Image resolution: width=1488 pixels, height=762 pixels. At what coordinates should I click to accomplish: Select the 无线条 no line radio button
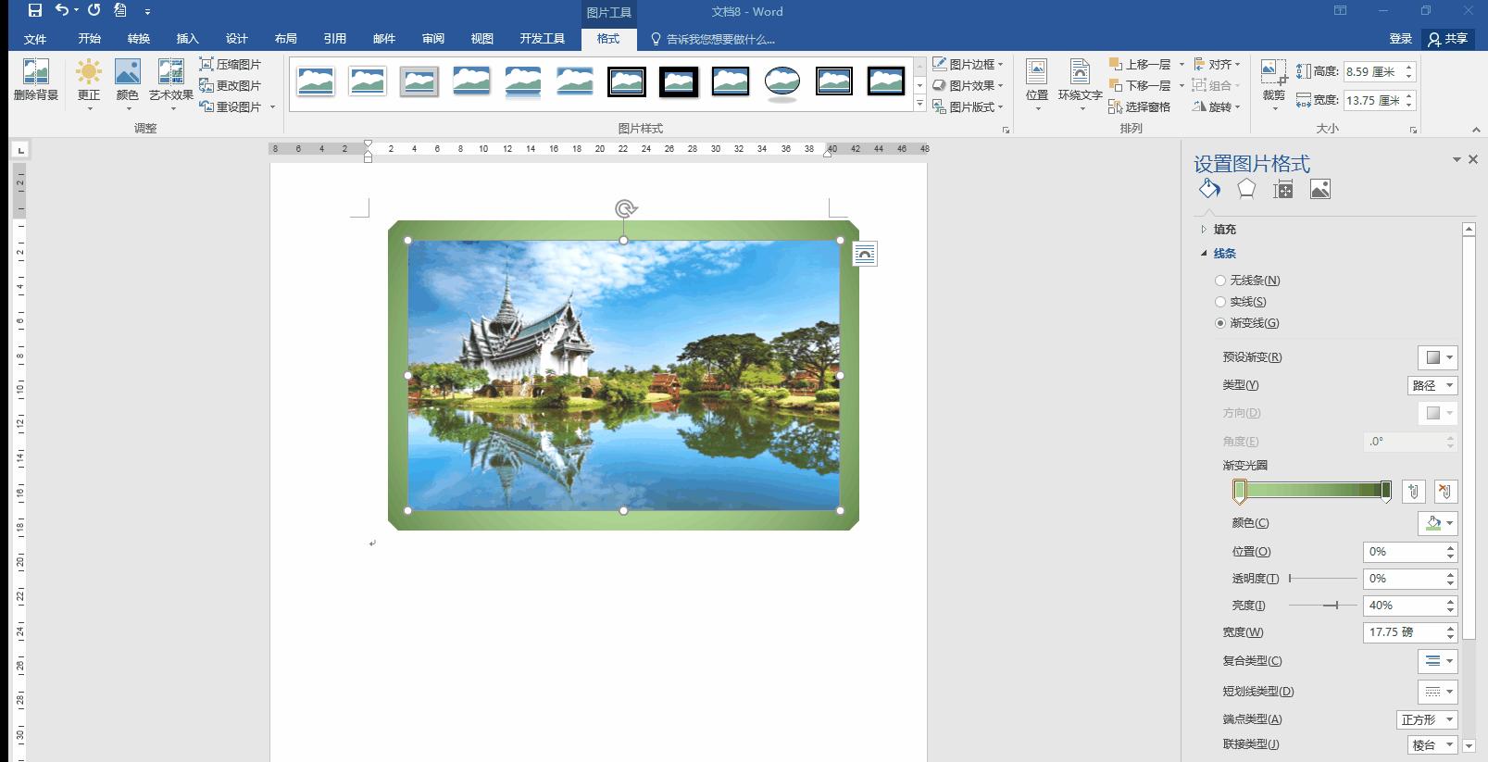[1220, 281]
